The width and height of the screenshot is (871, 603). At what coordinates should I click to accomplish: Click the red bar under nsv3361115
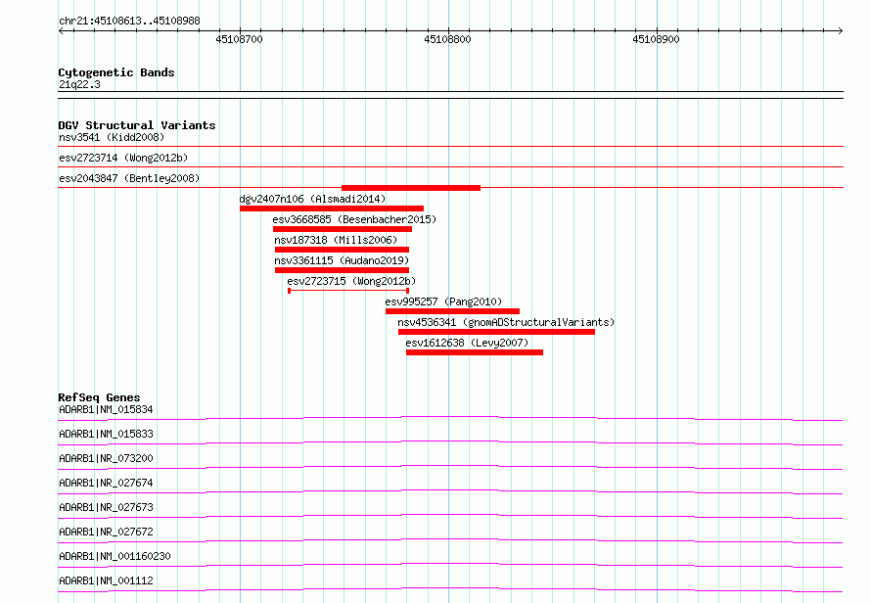click(x=342, y=270)
